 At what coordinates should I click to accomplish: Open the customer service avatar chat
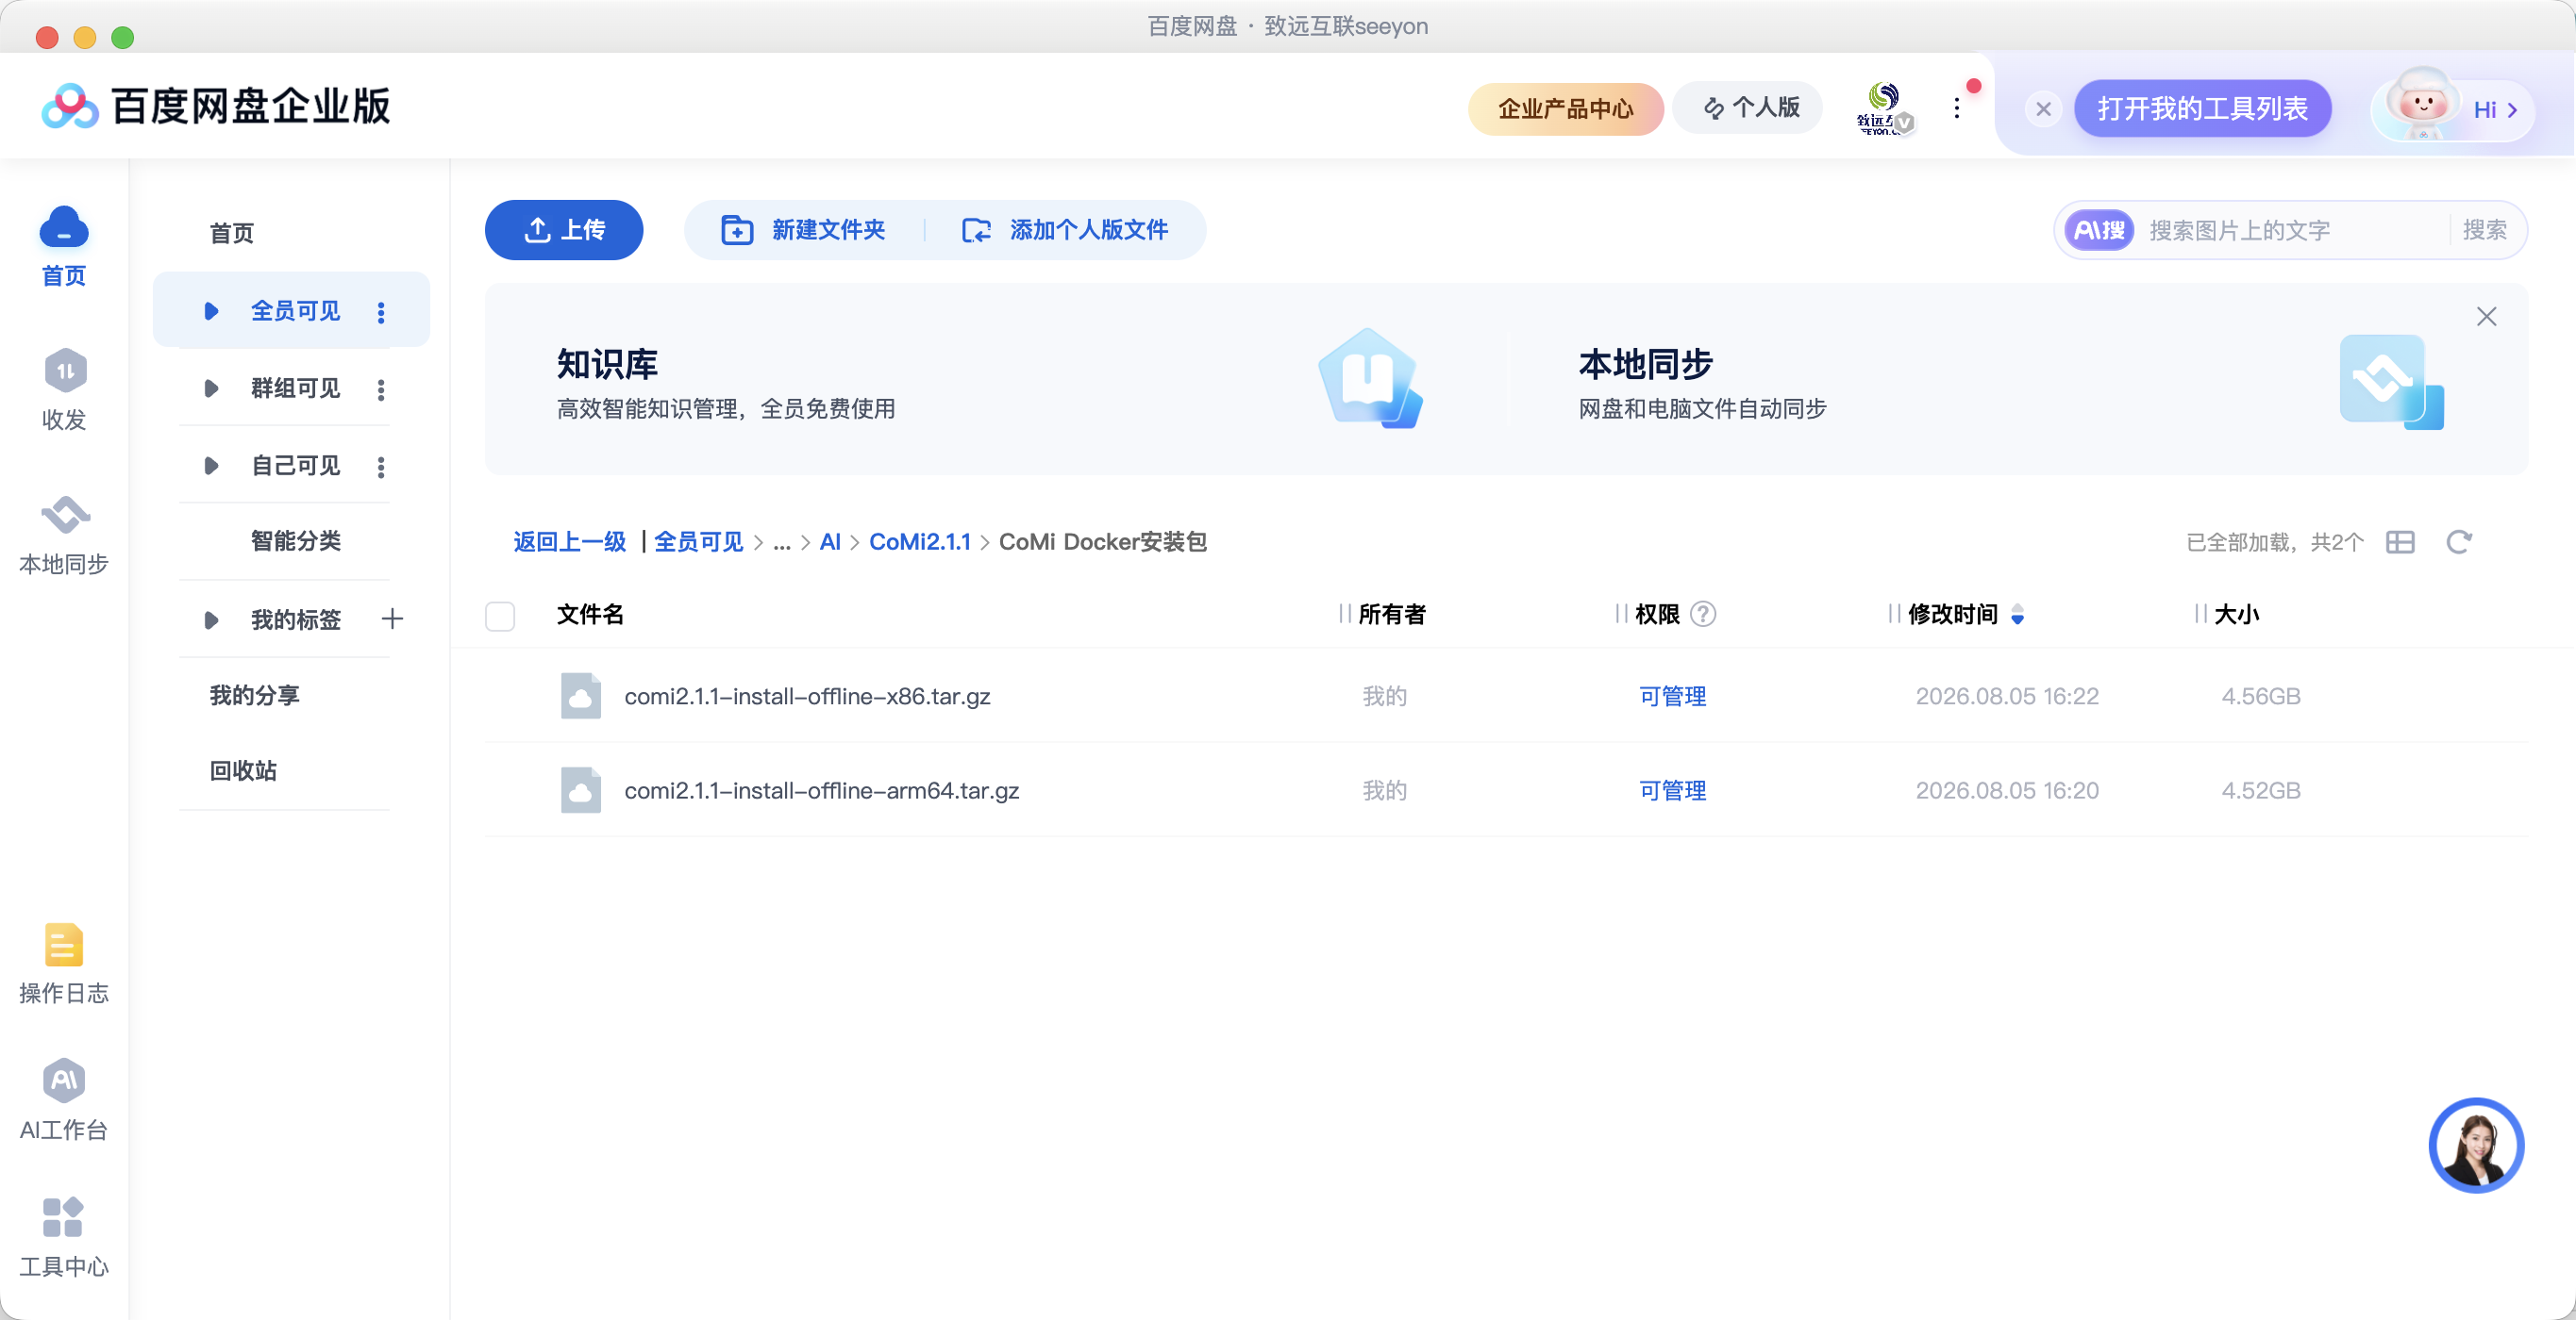[2476, 1146]
